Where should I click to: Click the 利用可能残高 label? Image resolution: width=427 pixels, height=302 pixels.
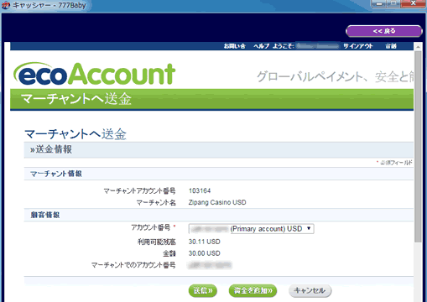point(157,242)
